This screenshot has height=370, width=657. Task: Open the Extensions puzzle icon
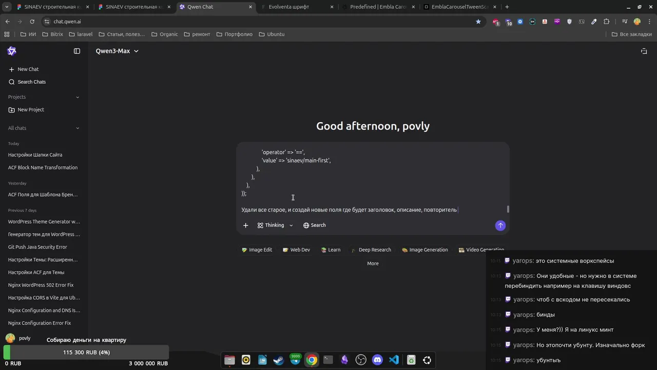click(607, 22)
